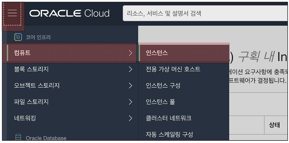Click the 코어 인프라 section label
Image resolution: width=289 pixels, height=143 pixels.
tap(38, 38)
